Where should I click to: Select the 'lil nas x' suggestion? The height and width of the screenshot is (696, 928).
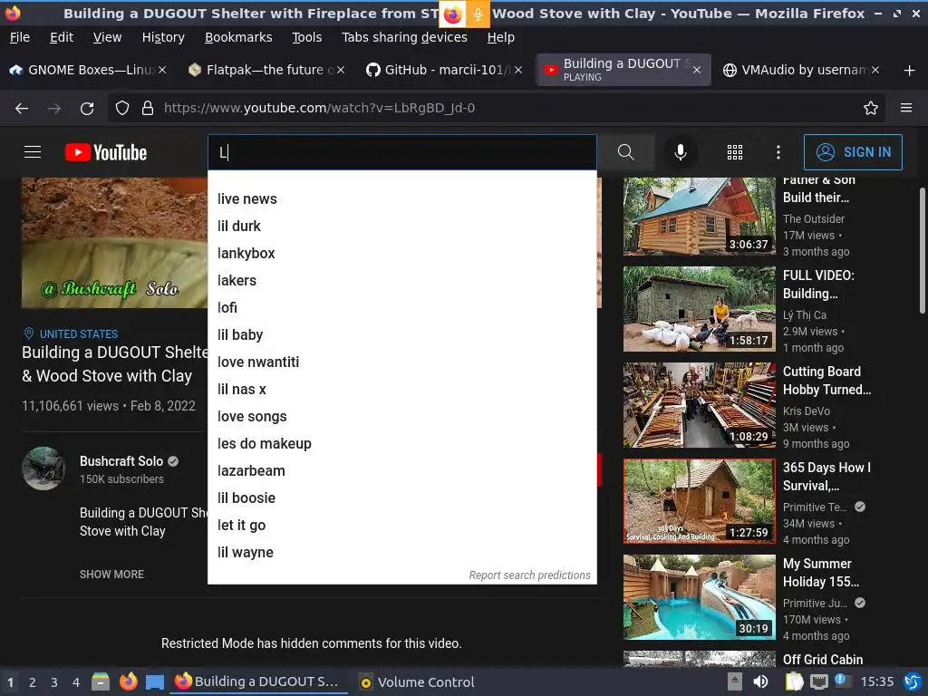(401, 390)
